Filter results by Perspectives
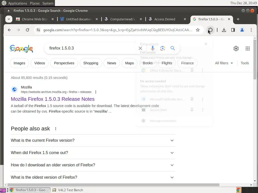The width and height of the screenshot is (258, 193). pyautogui.click(x=64, y=63)
